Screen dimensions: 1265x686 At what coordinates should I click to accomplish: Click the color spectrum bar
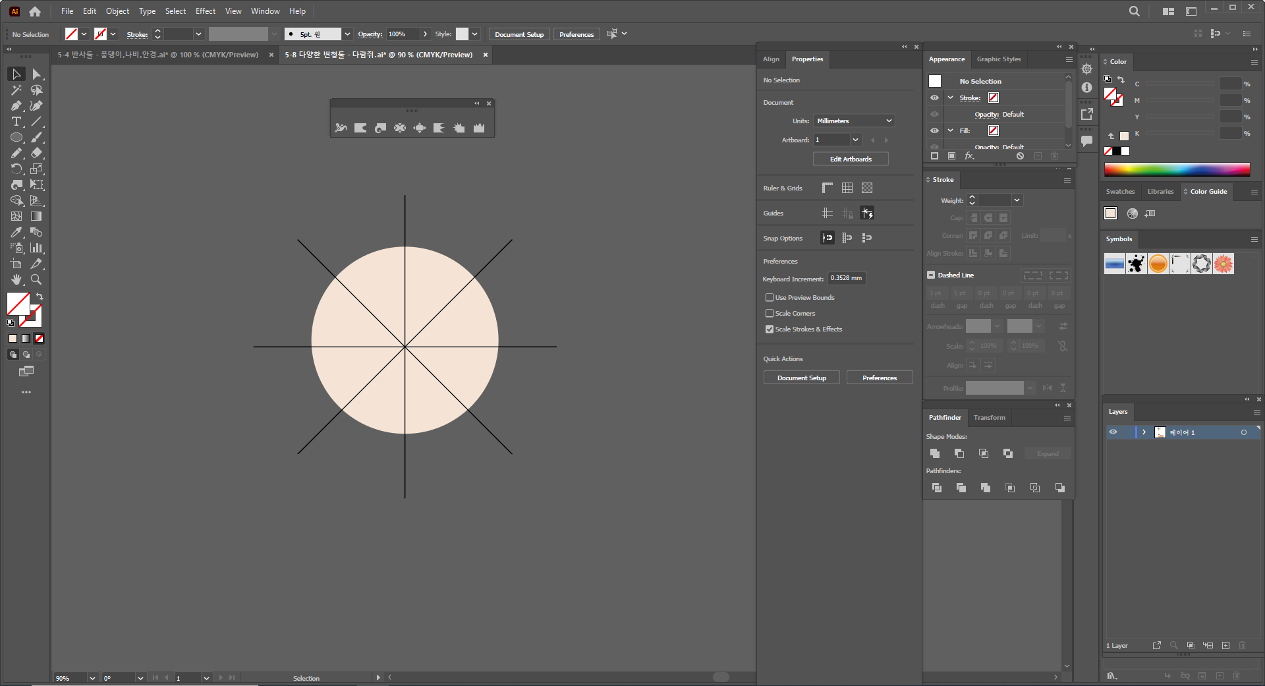(x=1177, y=170)
